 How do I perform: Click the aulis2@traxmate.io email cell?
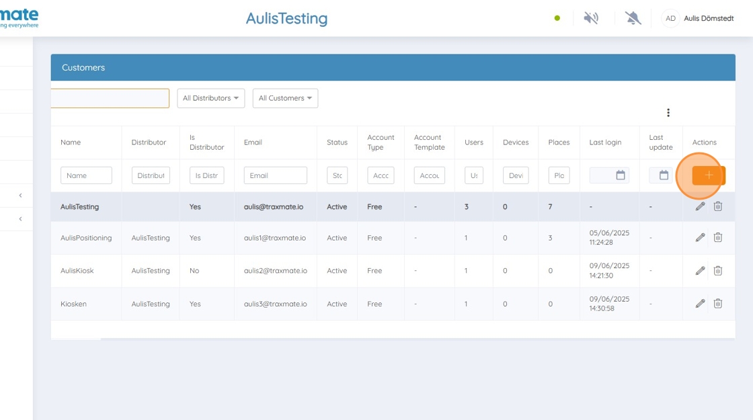[276, 271]
